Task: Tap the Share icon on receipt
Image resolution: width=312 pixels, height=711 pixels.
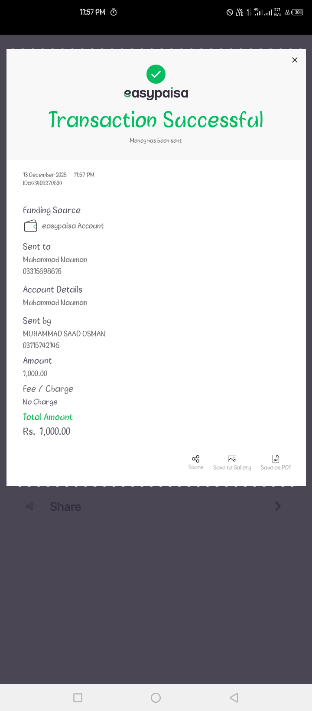Action: [x=196, y=459]
